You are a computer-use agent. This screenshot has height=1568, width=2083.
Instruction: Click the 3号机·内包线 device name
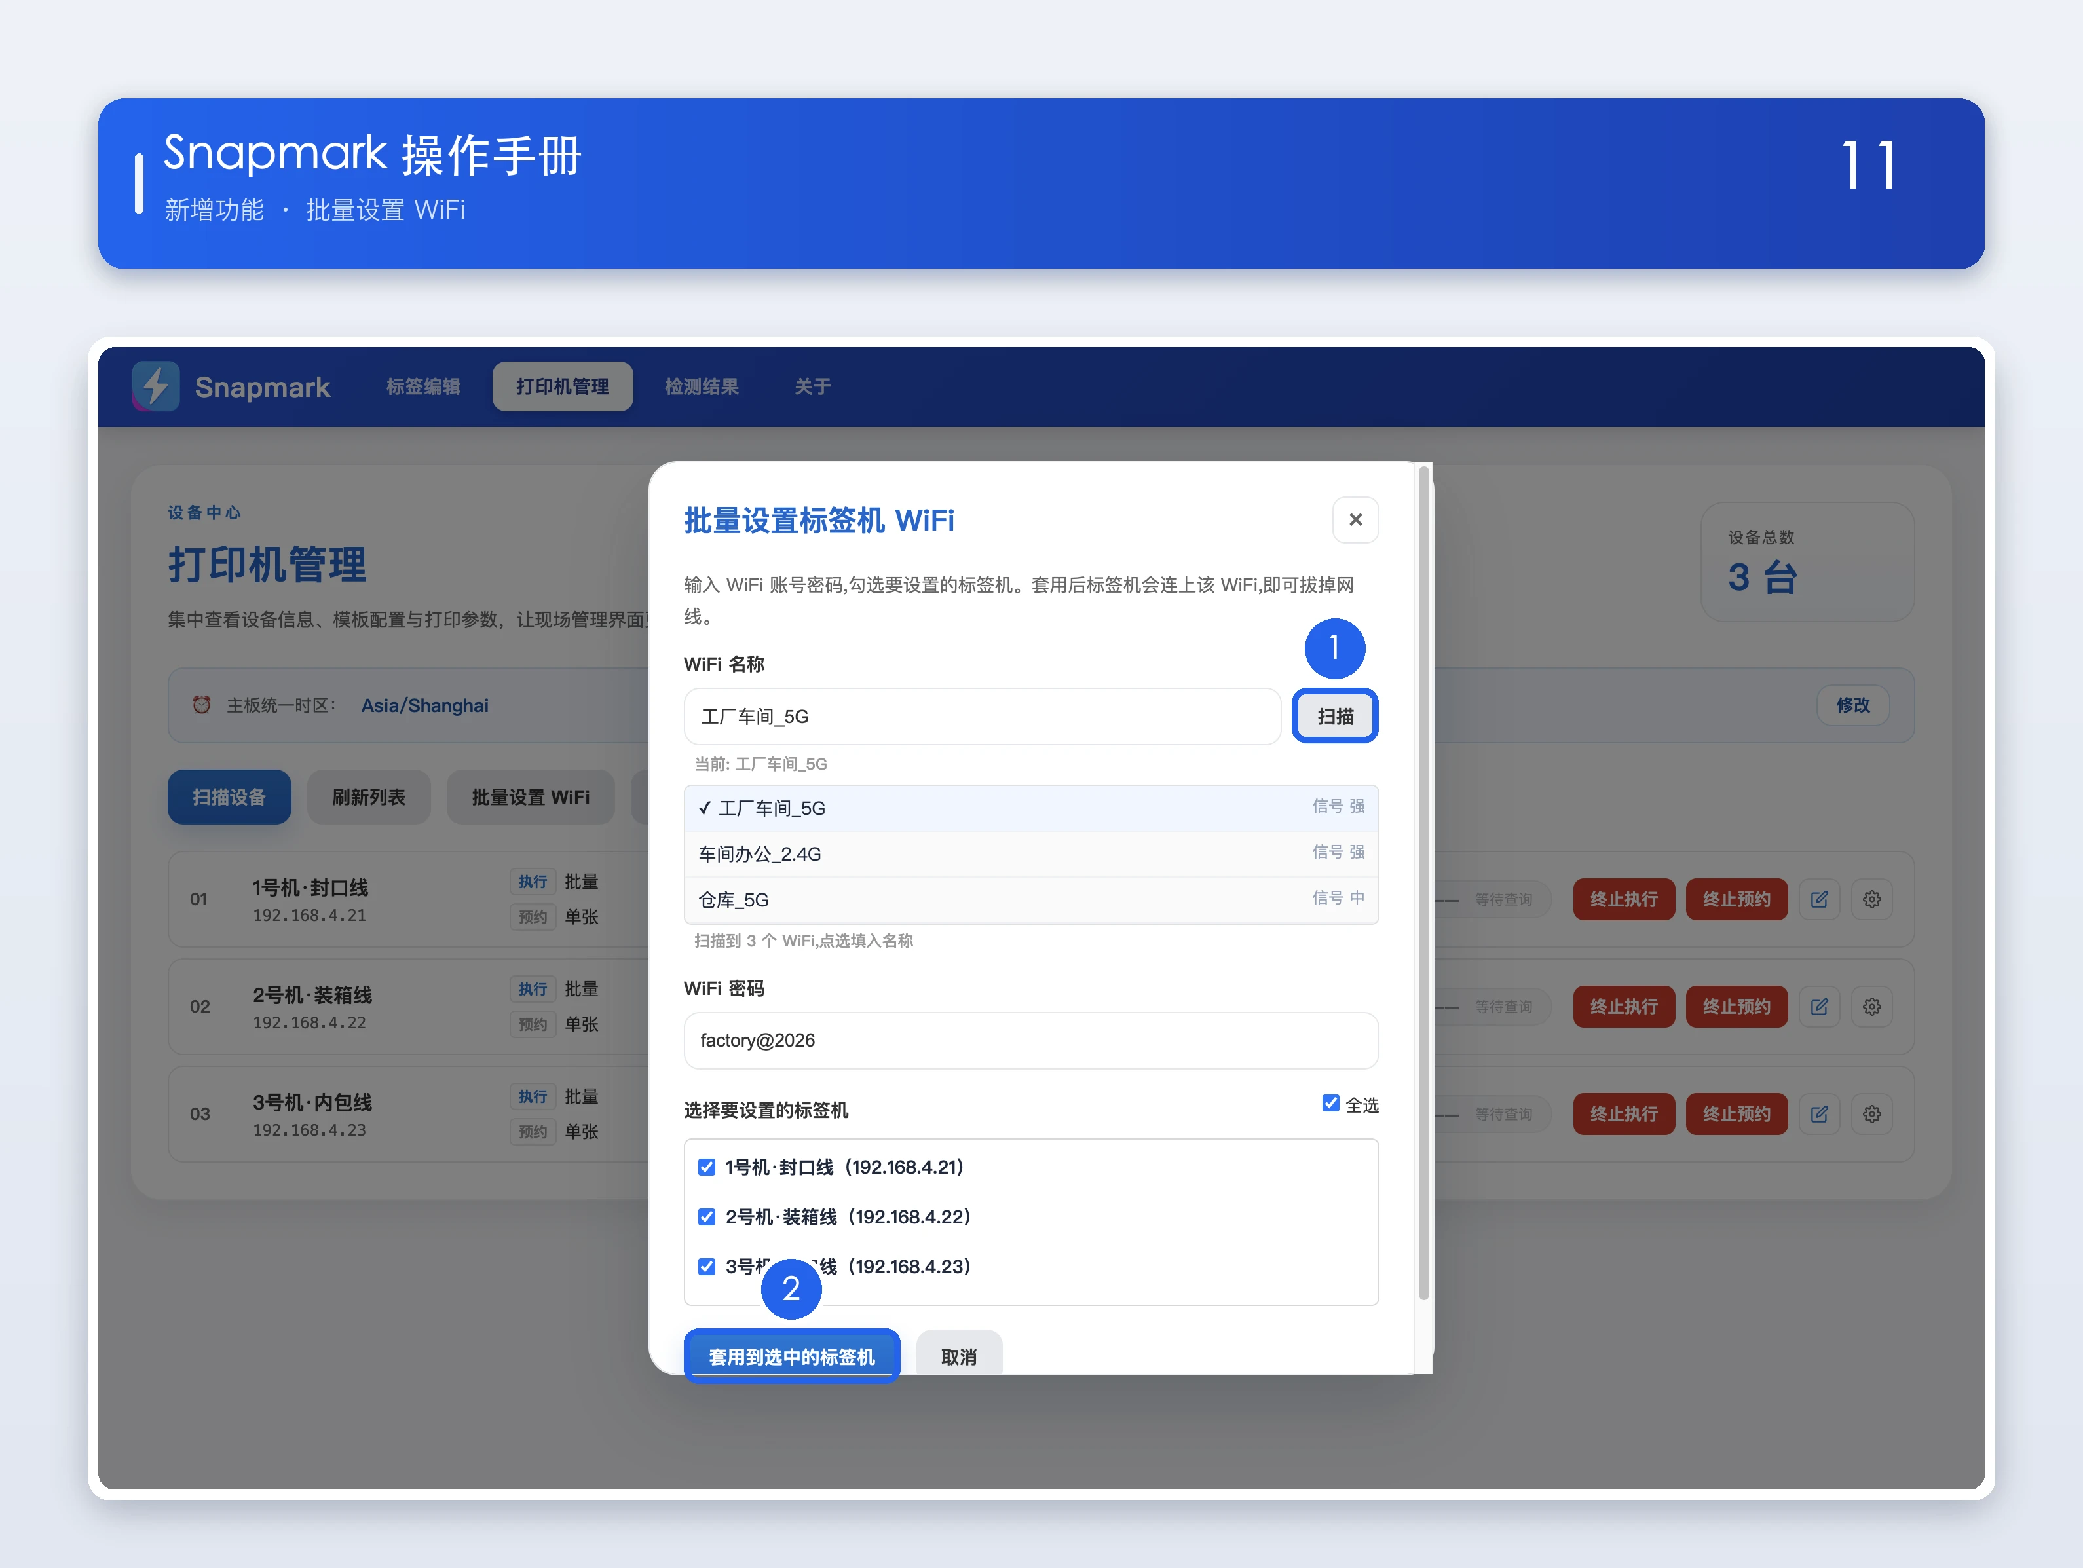pyautogui.click(x=312, y=1102)
